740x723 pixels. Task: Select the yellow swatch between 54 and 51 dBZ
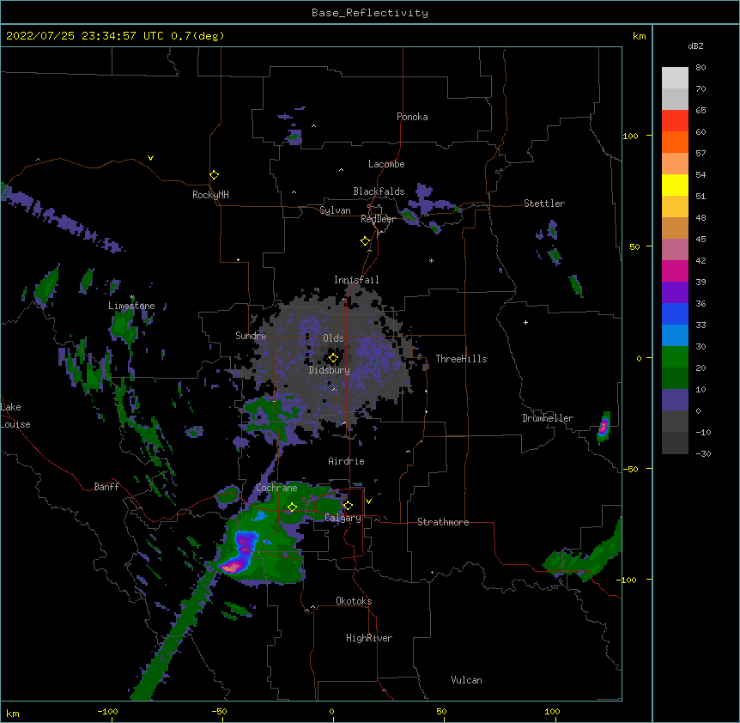tap(675, 185)
